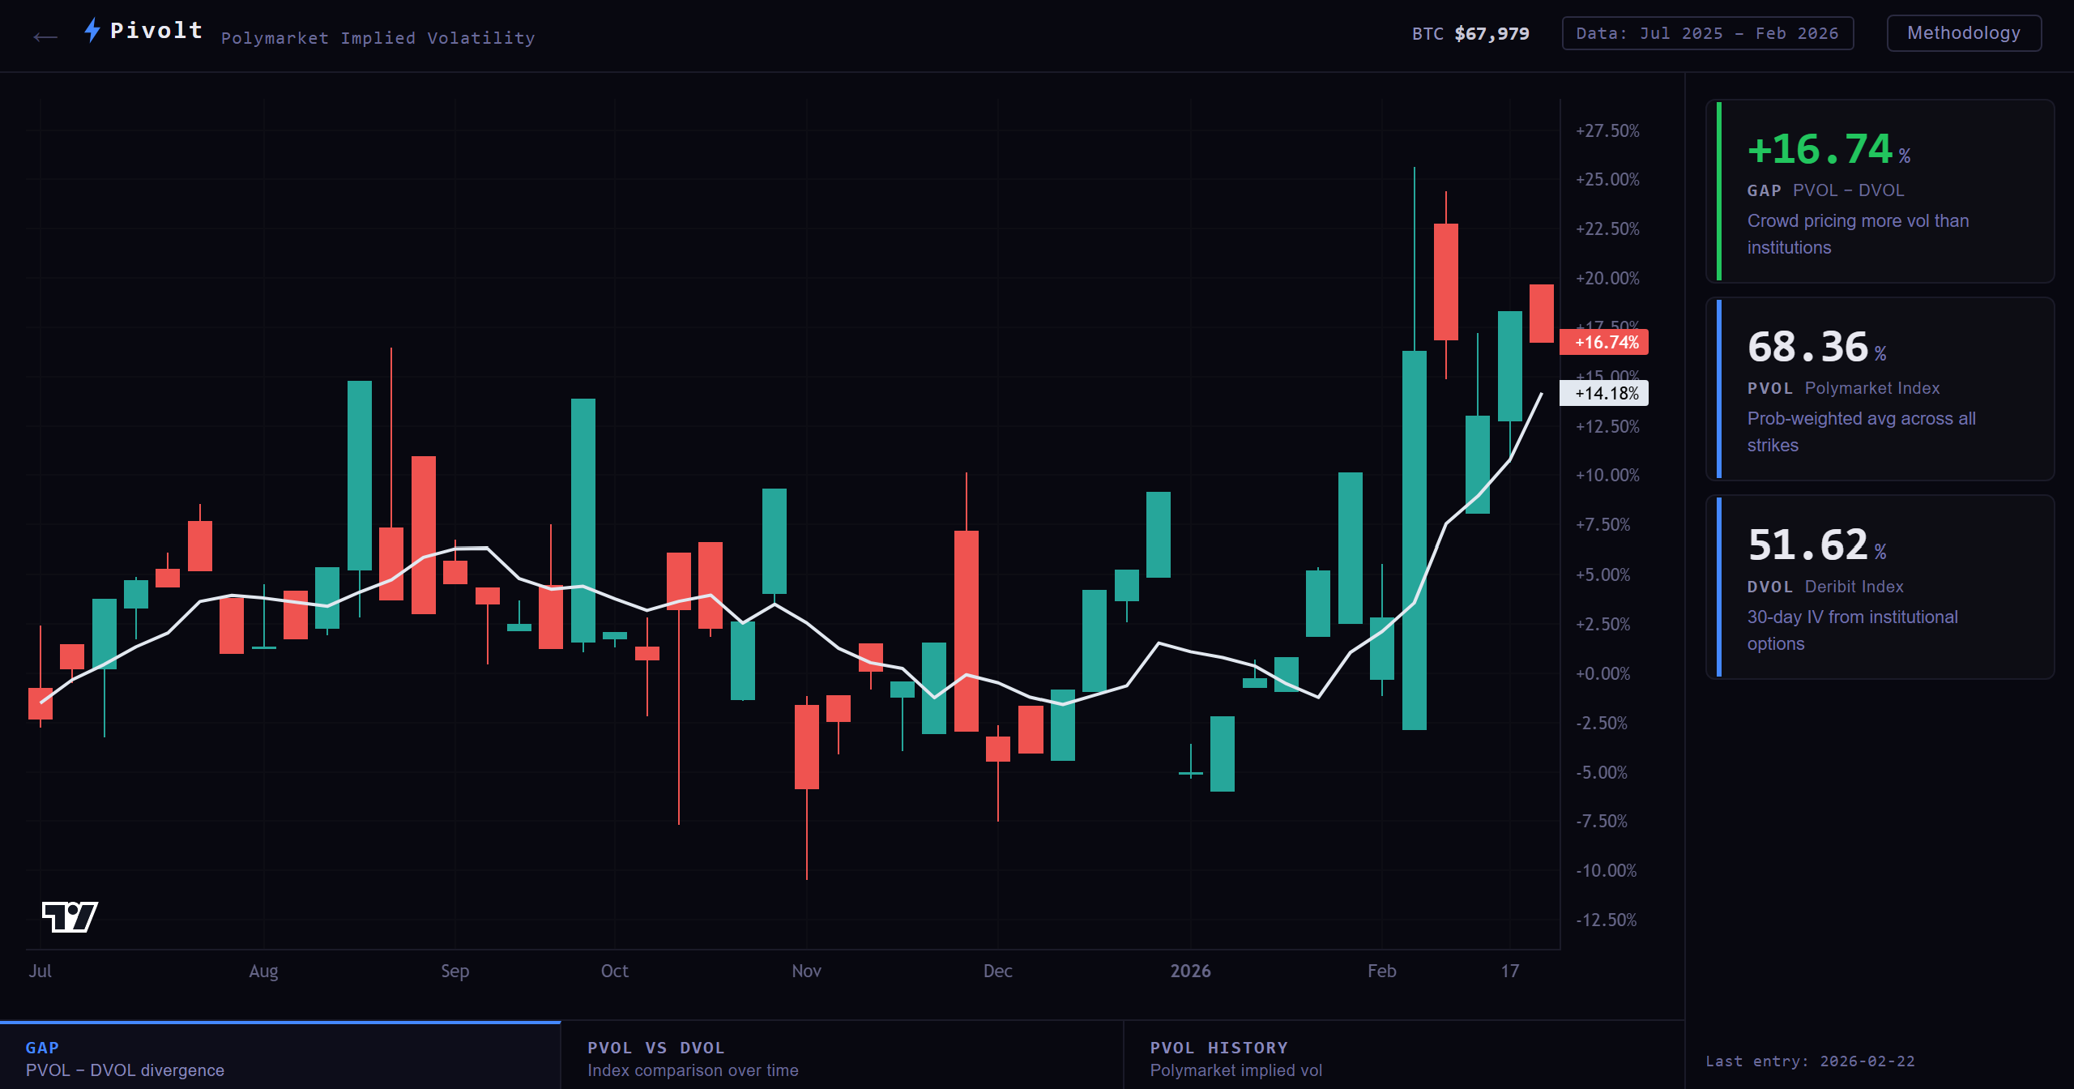Screen dimensions: 2074x1089
Task: Click the data range Jul 2025 – Feb 2026 badge
Action: coord(1707,33)
